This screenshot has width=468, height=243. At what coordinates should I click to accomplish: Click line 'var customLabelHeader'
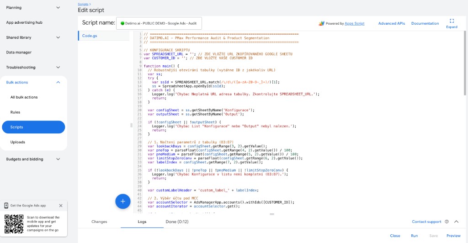(x=203, y=190)
